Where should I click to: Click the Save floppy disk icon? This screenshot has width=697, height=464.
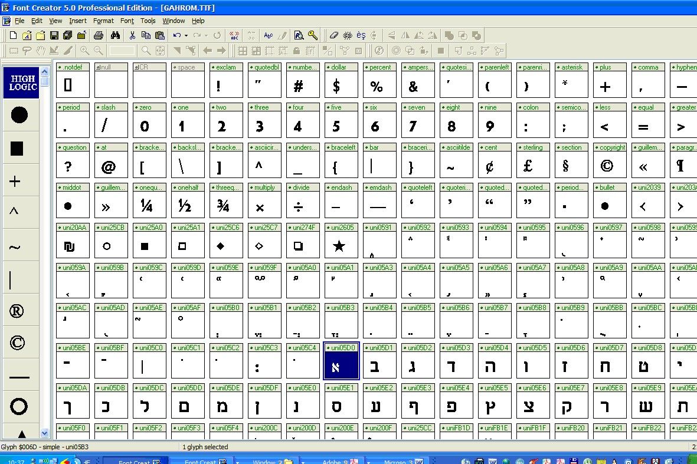coord(54,35)
